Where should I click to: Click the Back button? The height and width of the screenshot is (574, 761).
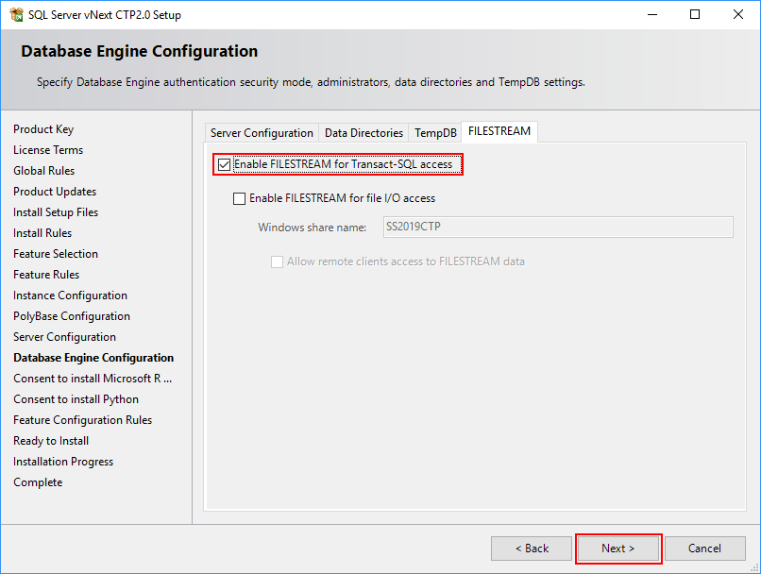click(x=531, y=548)
